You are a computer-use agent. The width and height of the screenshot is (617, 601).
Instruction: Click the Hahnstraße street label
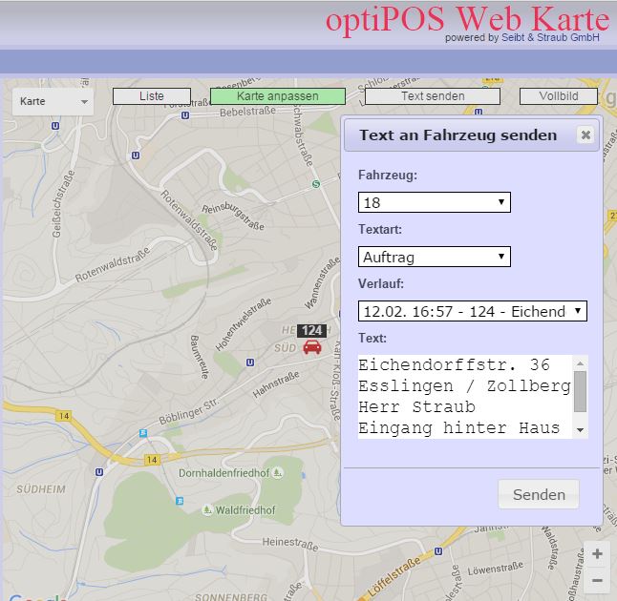[x=276, y=384]
